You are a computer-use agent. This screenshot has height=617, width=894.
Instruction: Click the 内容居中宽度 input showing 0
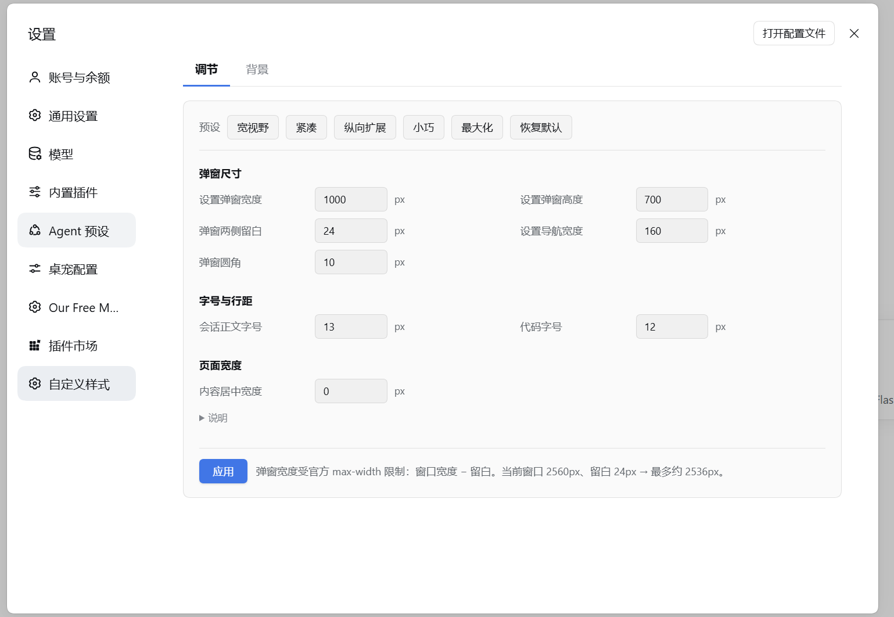tap(351, 391)
